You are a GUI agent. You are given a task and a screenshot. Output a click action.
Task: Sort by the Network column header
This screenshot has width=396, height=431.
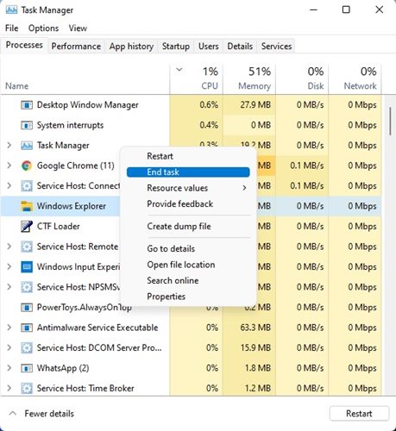coord(355,78)
